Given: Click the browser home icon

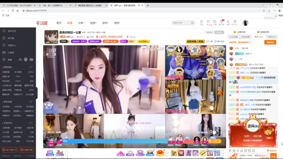Looking at the screenshot, I should 17,11.
